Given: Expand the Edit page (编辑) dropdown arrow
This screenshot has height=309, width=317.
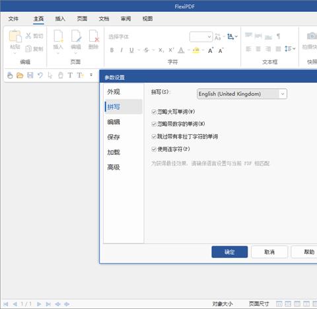Looking at the screenshot, I should tap(76, 53).
